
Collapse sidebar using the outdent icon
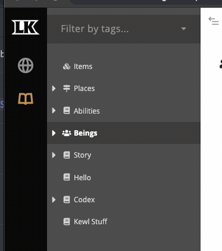pos(214,21)
